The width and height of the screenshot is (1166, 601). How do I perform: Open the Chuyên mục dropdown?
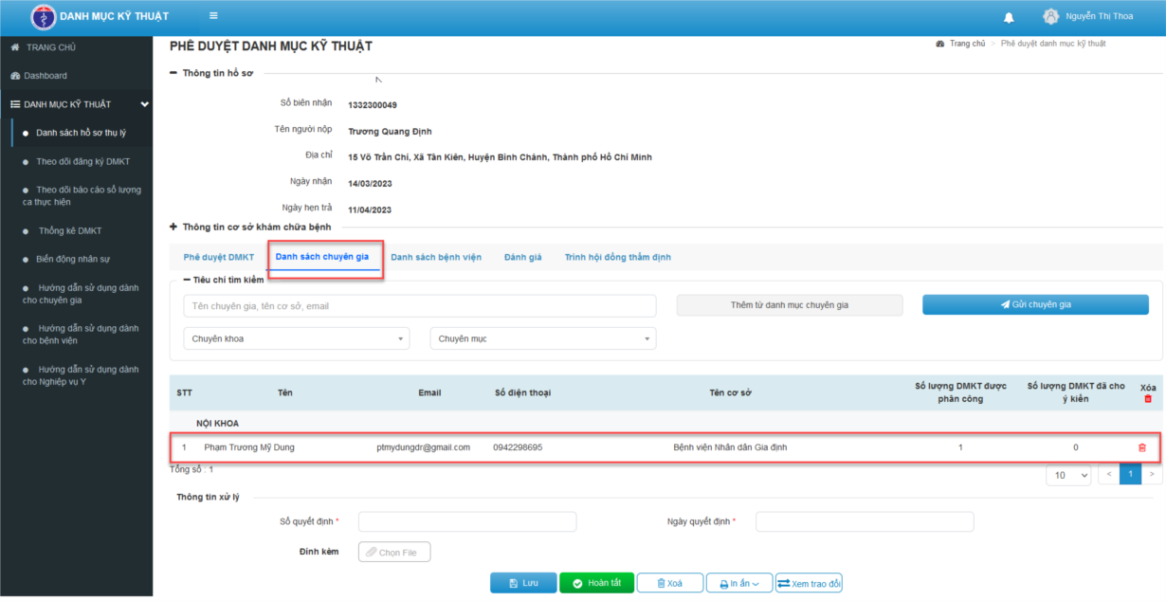[542, 338]
